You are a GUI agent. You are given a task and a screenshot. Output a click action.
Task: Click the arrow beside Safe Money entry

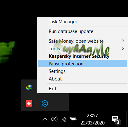pos(123,41)
